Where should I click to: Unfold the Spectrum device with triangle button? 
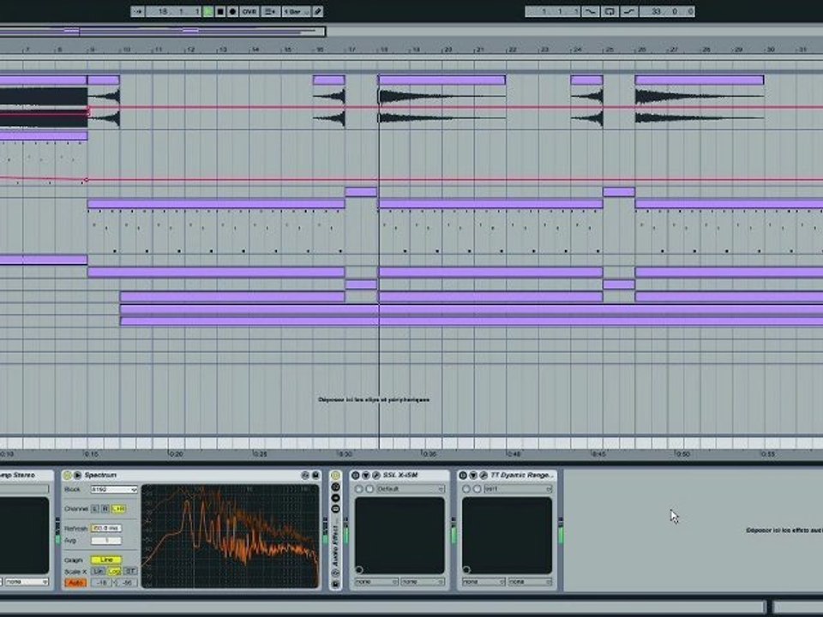click(78, 476)
